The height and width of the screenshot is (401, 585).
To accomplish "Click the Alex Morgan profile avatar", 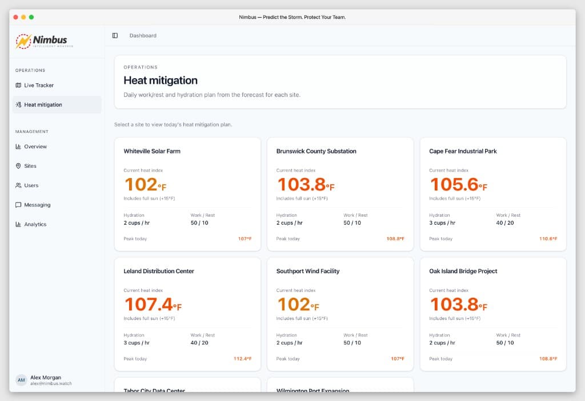I will [21, 380].
